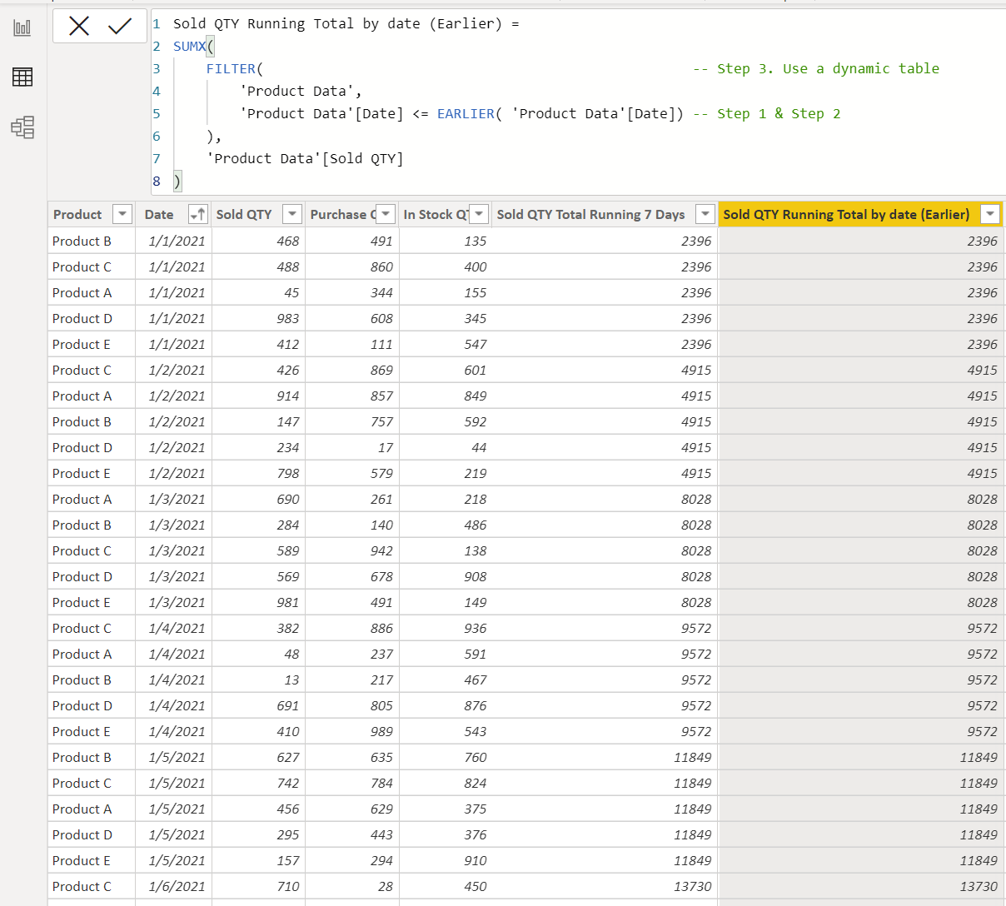Open the Running Total (Earlier) column dropdown
Viewport: 1006px width, 906px height.
point(990,214)
